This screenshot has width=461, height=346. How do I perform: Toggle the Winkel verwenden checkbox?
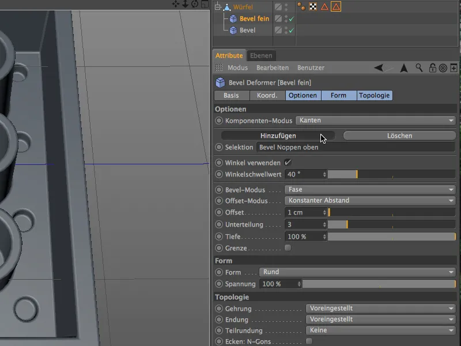[x=288, y=163]
